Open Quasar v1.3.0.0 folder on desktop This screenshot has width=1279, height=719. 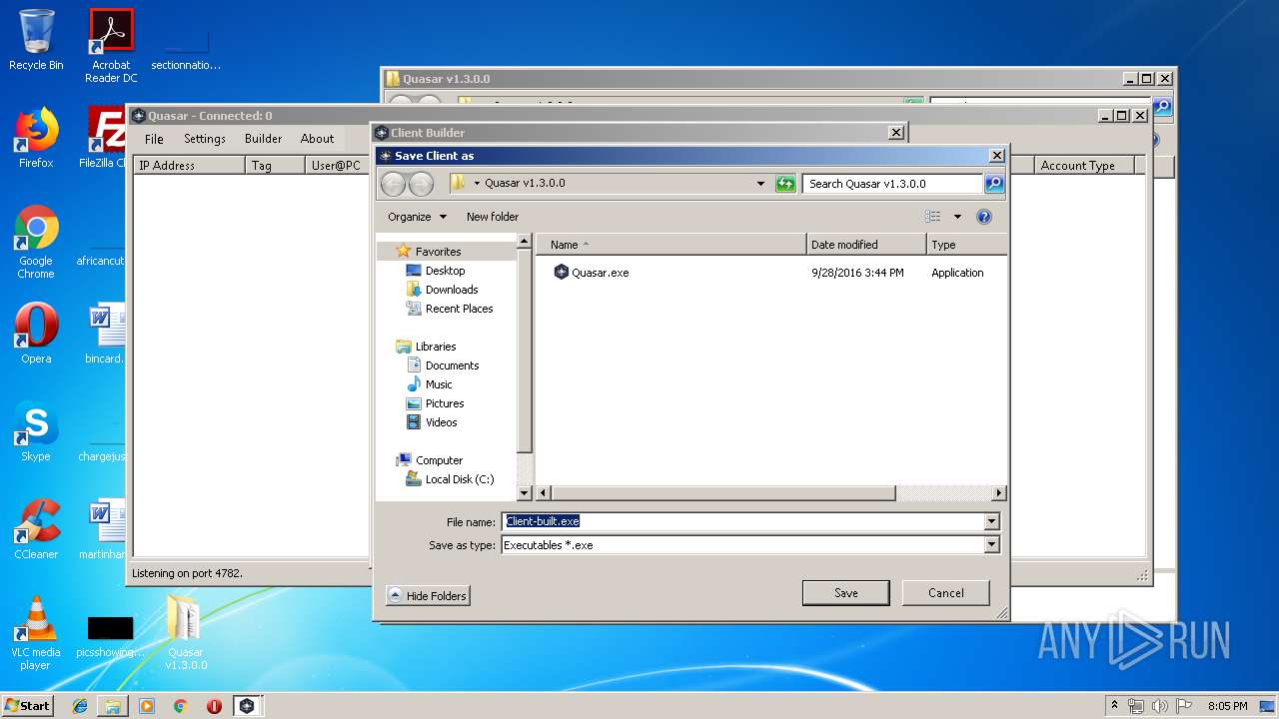coord(186,633)
